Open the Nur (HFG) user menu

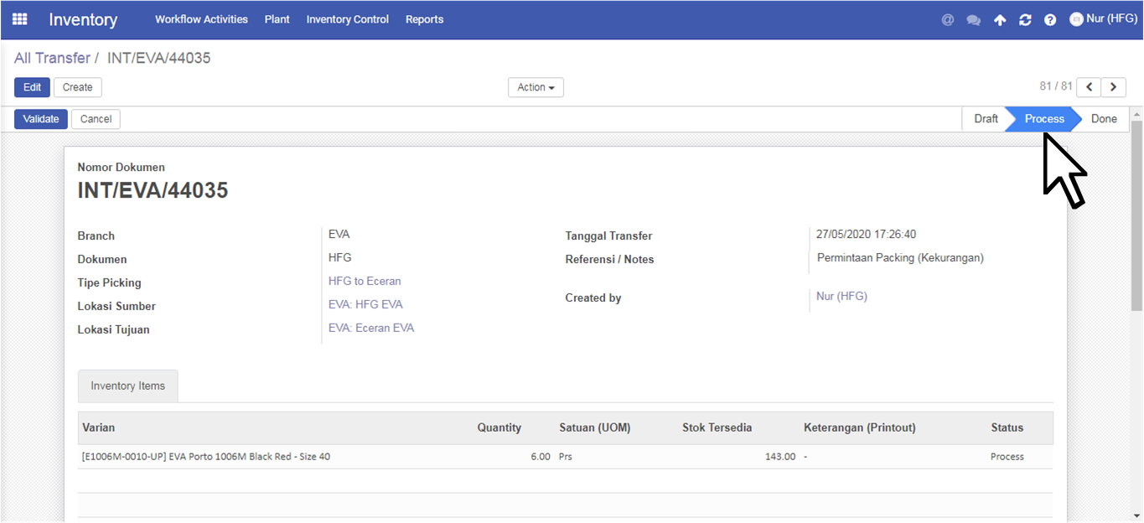coord(1103,19)
